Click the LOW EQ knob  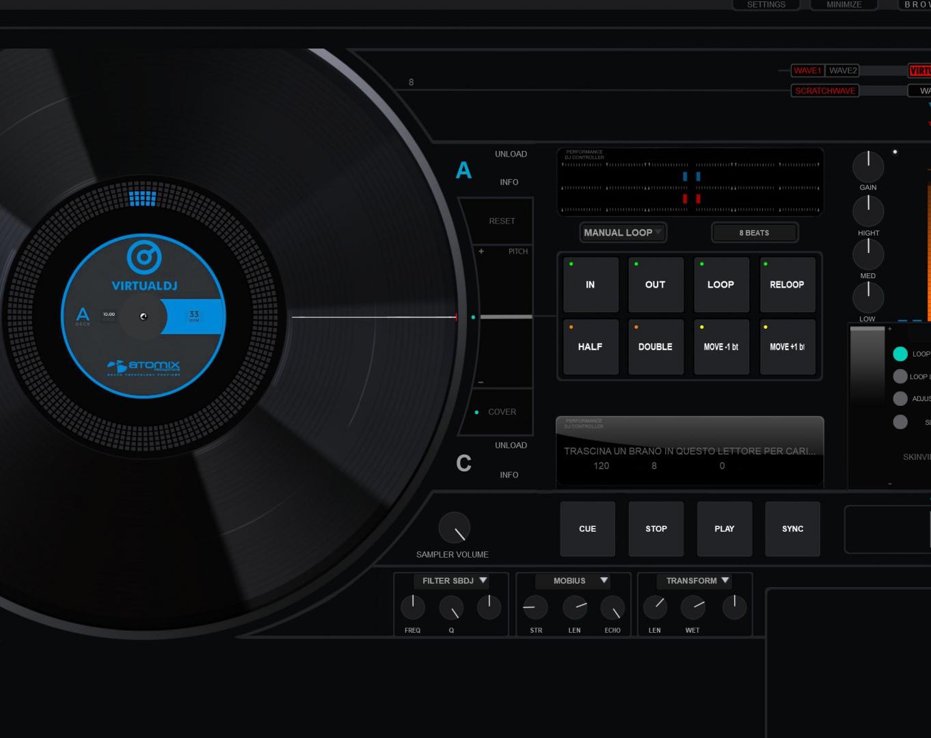[868, 297]
